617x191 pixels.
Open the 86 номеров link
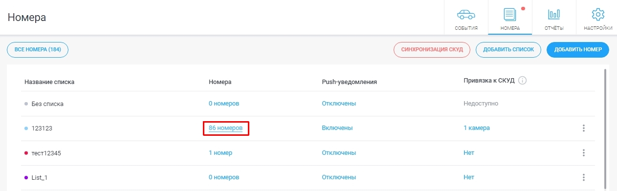(x=225, y=128)
